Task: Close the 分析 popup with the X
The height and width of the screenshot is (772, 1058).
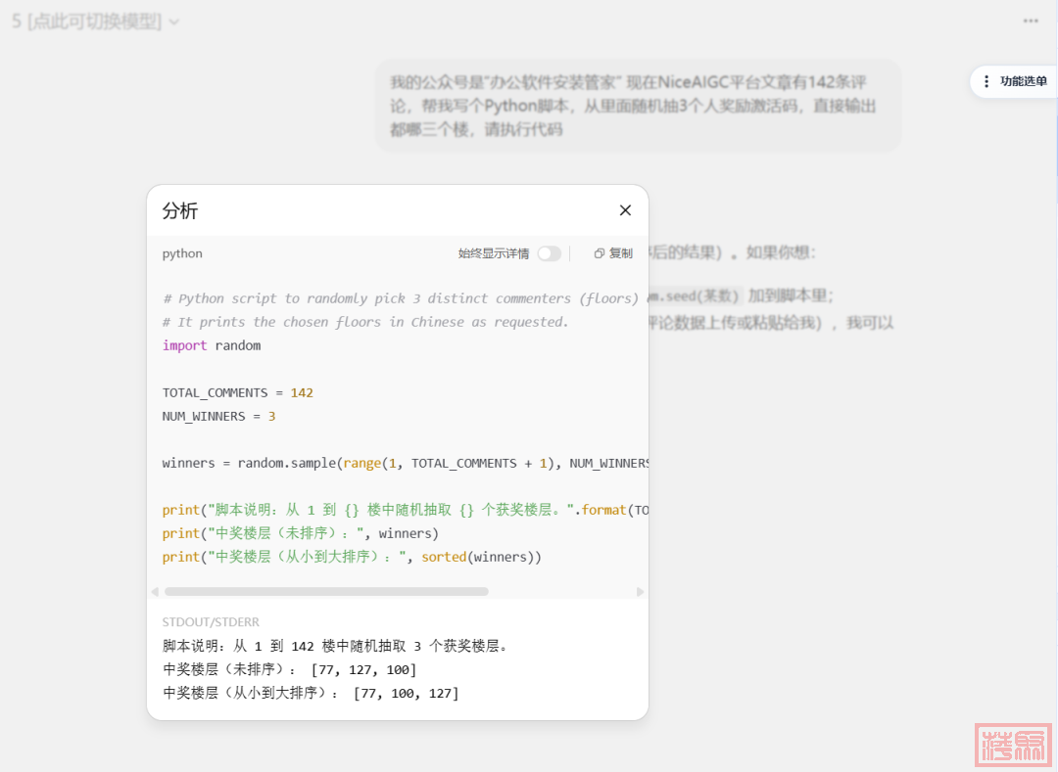Action: coord(625,210)
